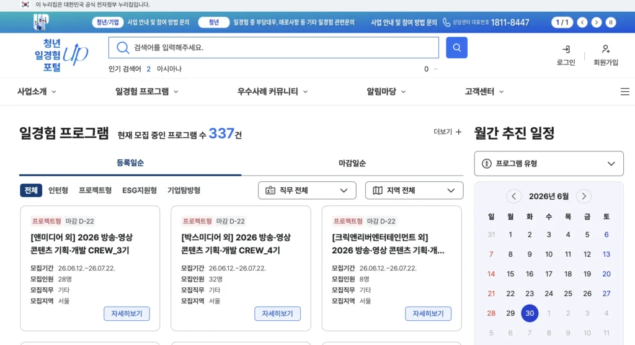Click the phone number 1811-8447
Image resolution: width=635 pixels, height=345 pixels.
(x=510, y=23)
